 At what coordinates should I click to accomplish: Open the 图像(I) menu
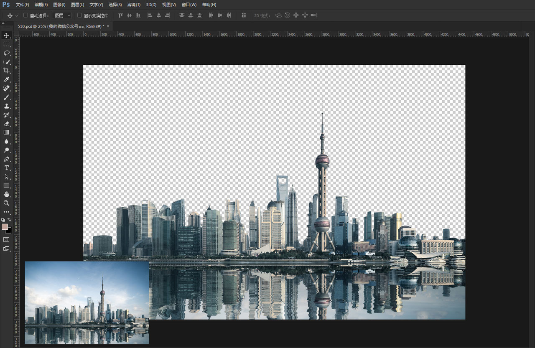pyautogui.click(x=59, y=5)
